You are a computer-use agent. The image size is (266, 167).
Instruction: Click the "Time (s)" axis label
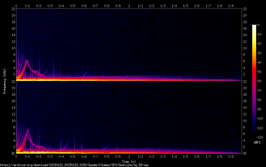pos(129,161)
